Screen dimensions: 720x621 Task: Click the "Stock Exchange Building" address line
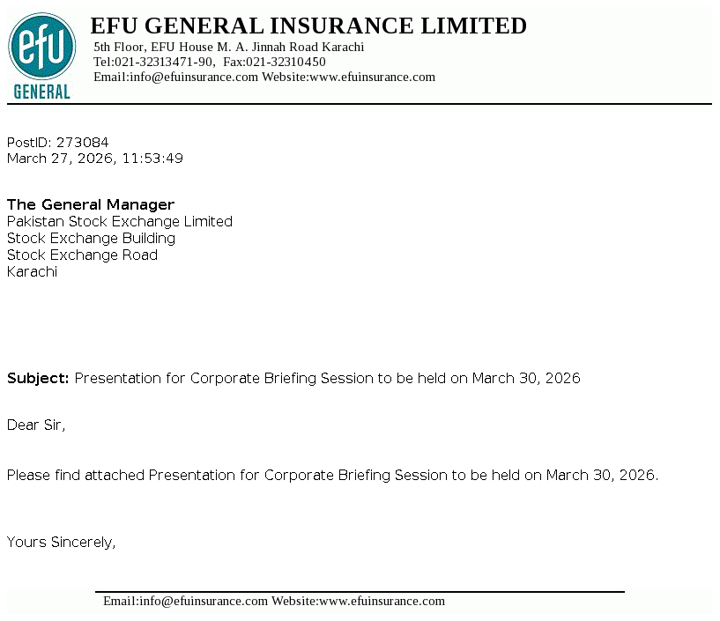point(92,238)
